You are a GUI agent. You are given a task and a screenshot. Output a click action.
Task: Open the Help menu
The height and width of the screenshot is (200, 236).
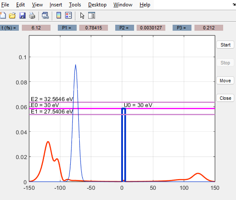click(145, 5)
